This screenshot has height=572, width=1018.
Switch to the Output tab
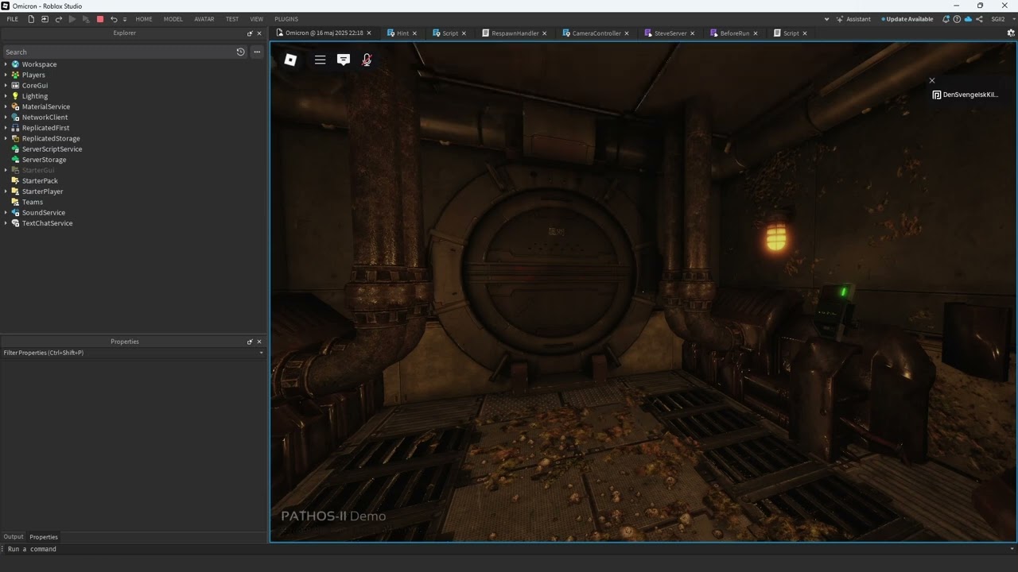point(14,537)
